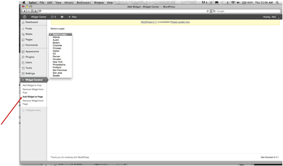Open Safari's View menu

click(x=58, y=3)
